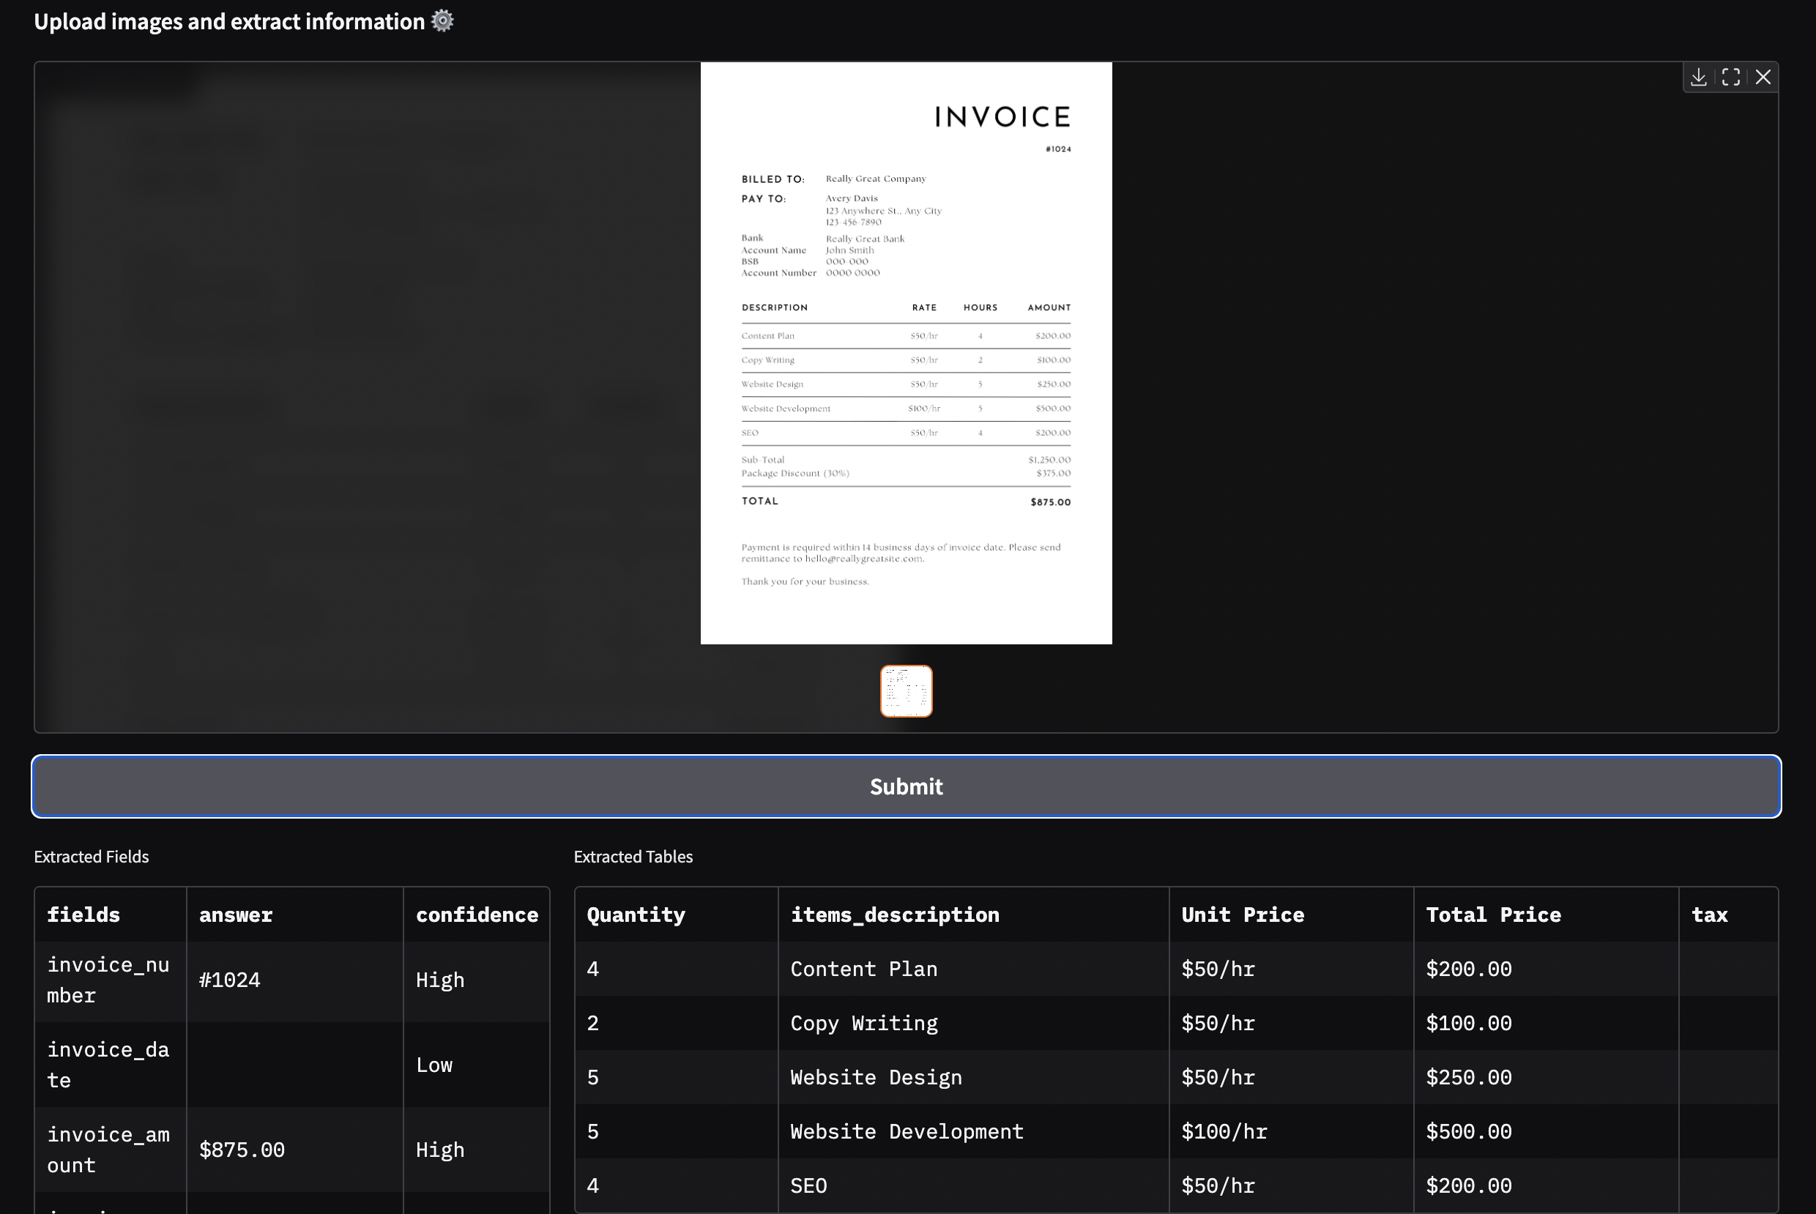Viewport: 1816px width, 1214px height.
Task: Select the invoice thumbnail below preview
Action: tap(906, 690)
